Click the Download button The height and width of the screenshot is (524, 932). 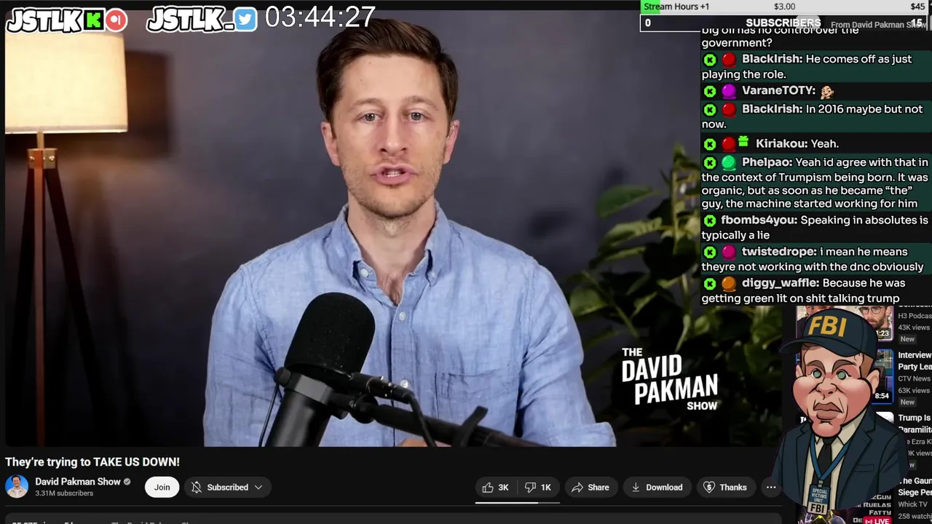pyautogui.click(x=657, y=488)
